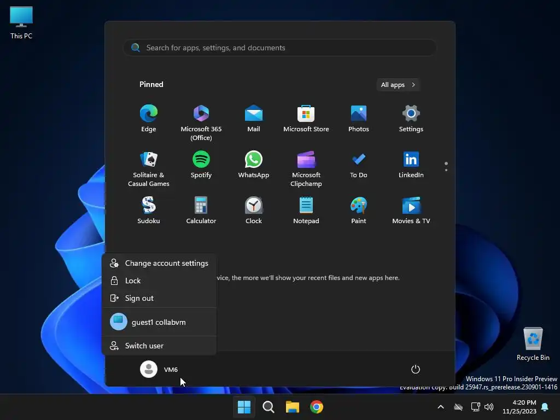Switch to guest1 collabvm account
This screenshot has width=560, height=420.
tap(159, 322)
